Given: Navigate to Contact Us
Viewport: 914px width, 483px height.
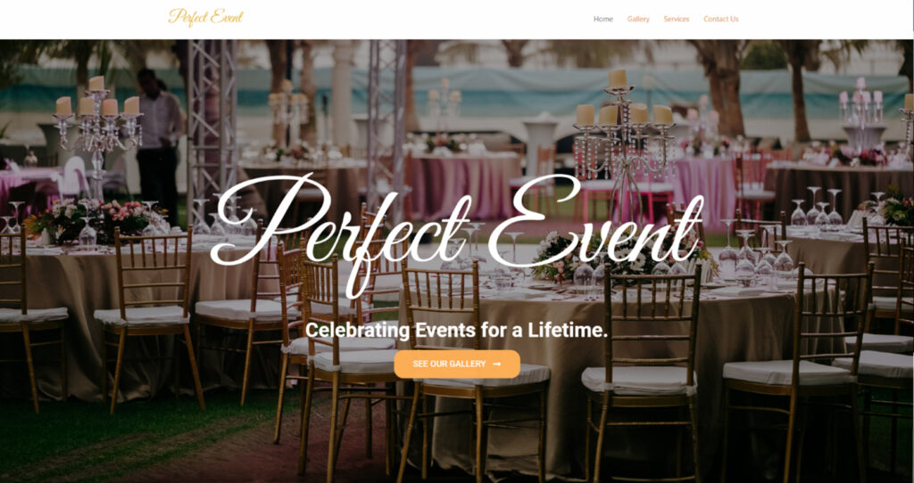Looking at the screenshot, I should pos(721,20).
